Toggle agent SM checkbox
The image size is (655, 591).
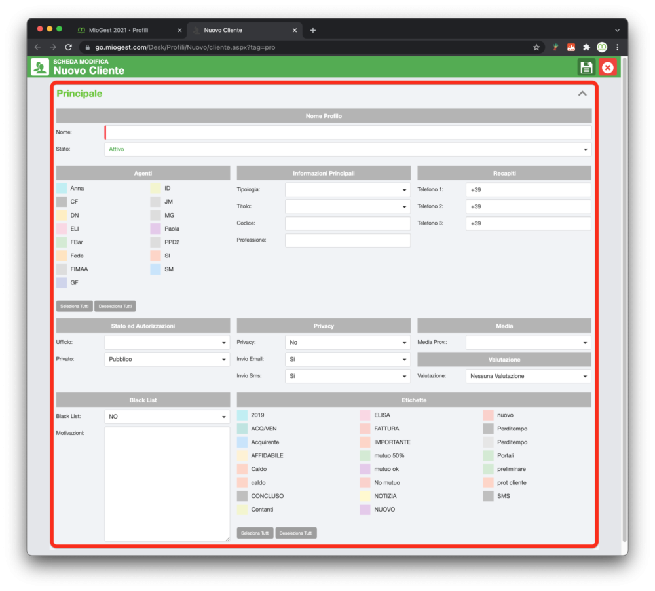pyautogui.click(x=156, y=269)
